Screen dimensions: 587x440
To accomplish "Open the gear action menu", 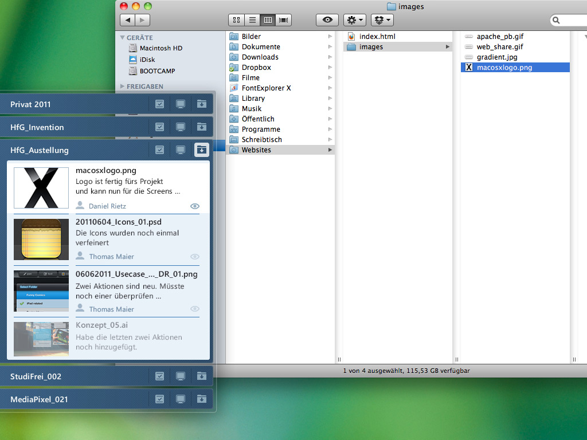I will pos(354,20).
